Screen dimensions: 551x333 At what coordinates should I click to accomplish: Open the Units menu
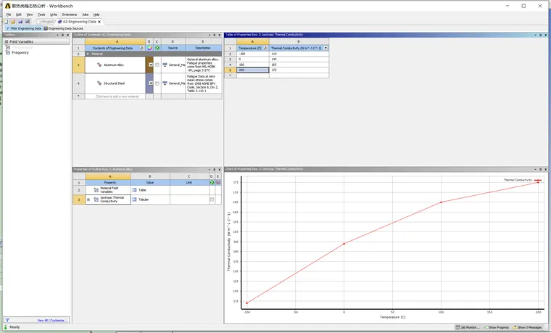point(54,15)
